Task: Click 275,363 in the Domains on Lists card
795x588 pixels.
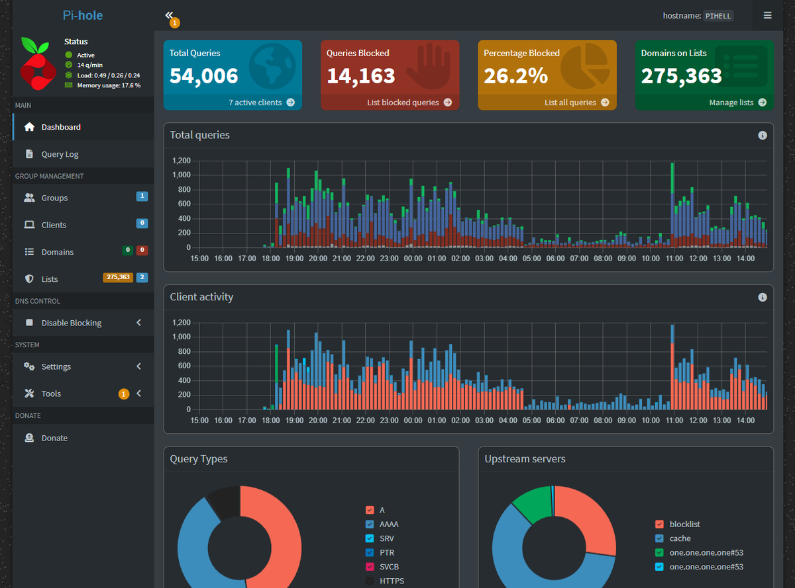Action: 682,76
